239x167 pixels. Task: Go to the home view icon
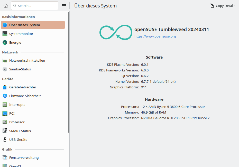6,6
